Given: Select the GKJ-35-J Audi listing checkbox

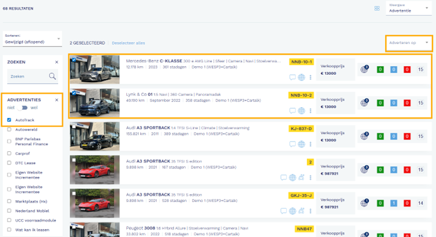Looking at the screenshot, I should [x=74, y=193].
